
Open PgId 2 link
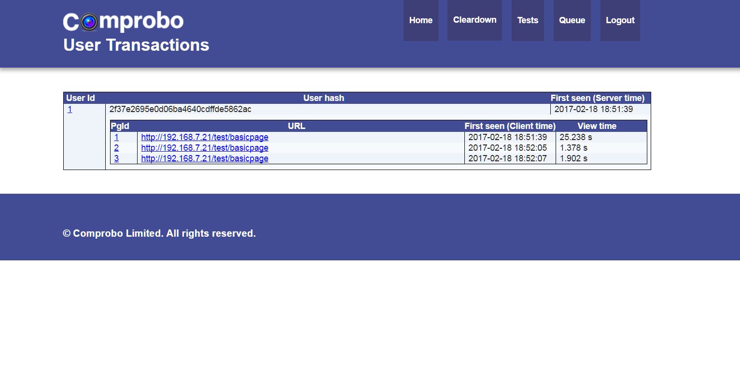(116, 148)
